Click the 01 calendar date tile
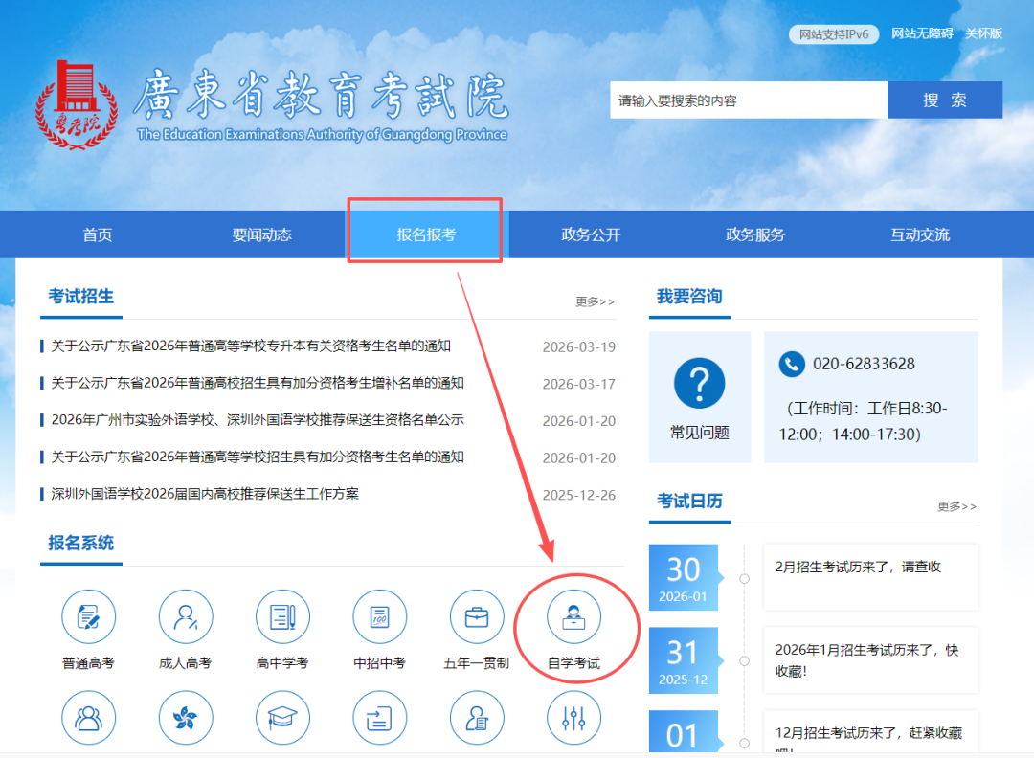The image size is (1034, 758). coord(684,731)
